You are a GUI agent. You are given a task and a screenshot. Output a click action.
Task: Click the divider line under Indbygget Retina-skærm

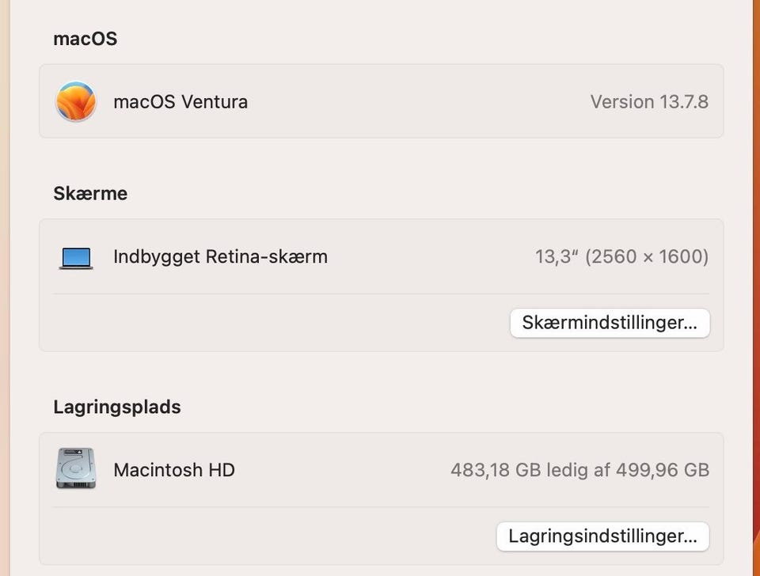click(x=380, y=294)
